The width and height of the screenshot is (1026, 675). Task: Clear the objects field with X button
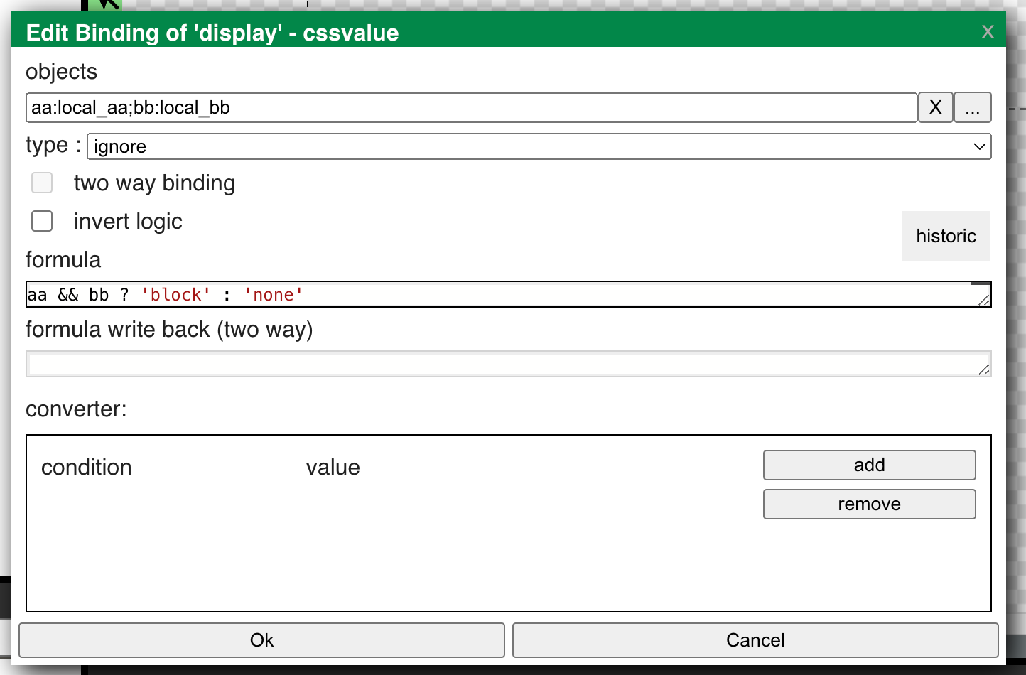pos(936,107)
